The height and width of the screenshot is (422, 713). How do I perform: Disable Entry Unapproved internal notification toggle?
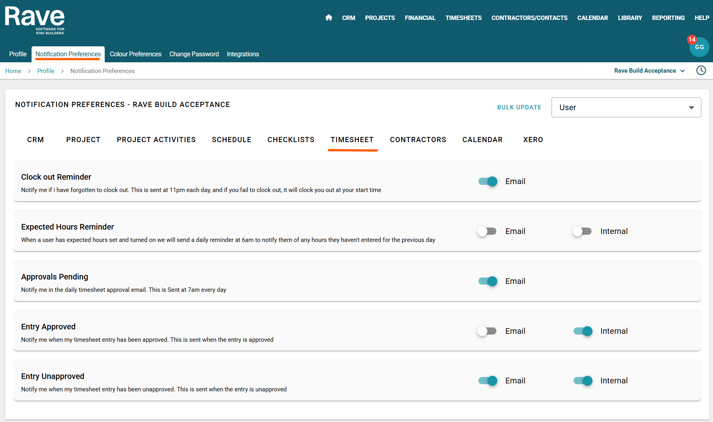583,381
